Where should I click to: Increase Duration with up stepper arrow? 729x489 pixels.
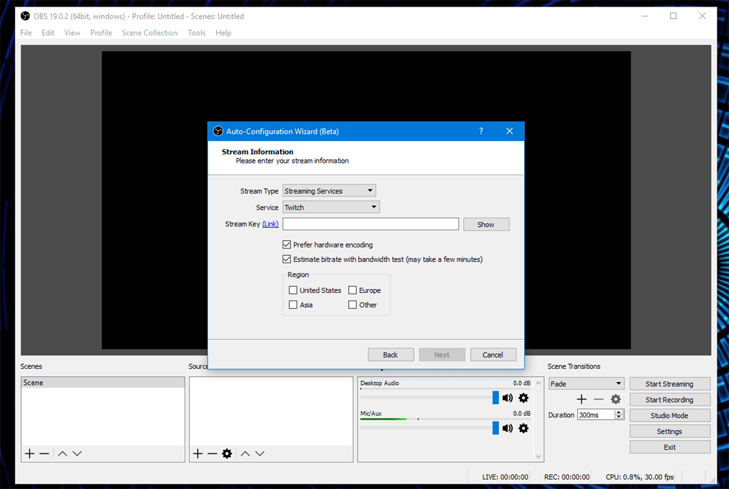click(619, 412)
